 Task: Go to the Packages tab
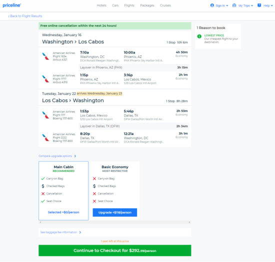(147, 5)
